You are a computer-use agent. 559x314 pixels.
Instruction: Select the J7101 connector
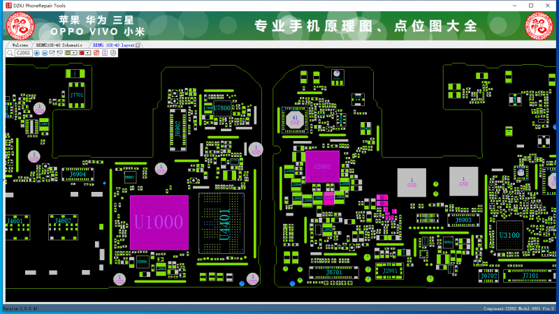[530, 276]
